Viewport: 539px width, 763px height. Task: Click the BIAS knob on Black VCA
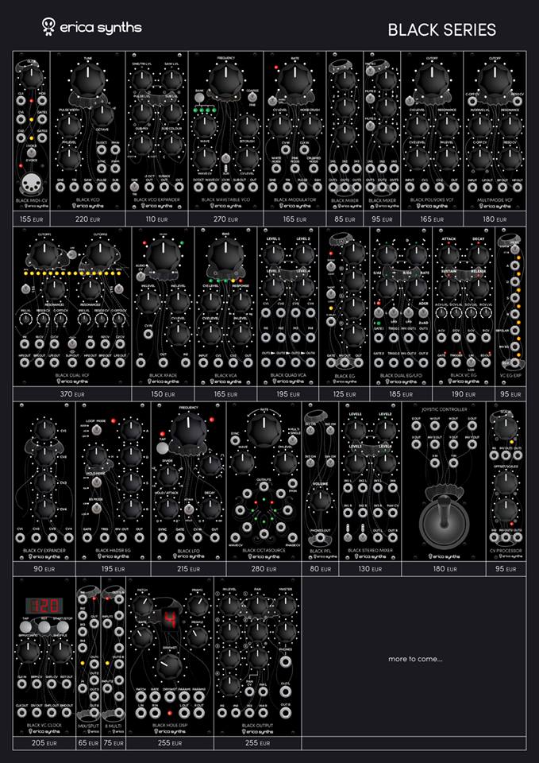(225, 254)
